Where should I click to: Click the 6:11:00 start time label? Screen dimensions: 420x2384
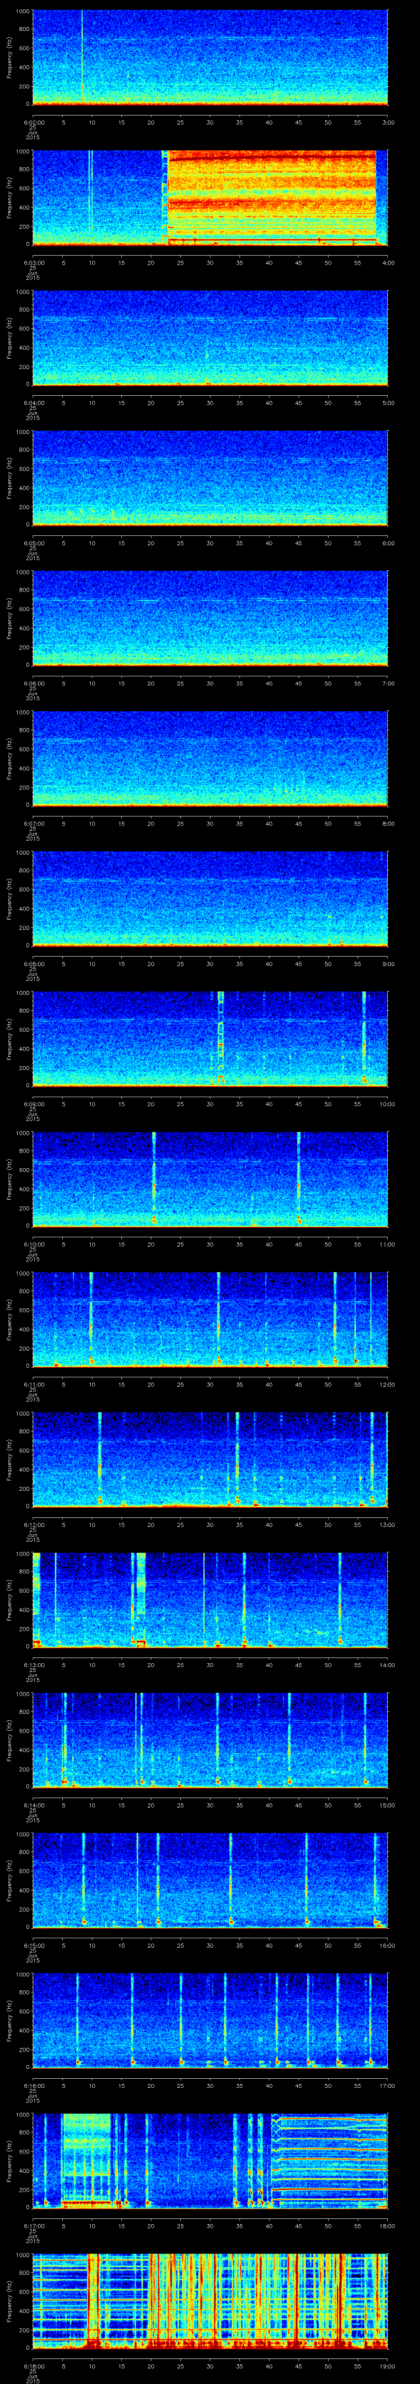33,1384
